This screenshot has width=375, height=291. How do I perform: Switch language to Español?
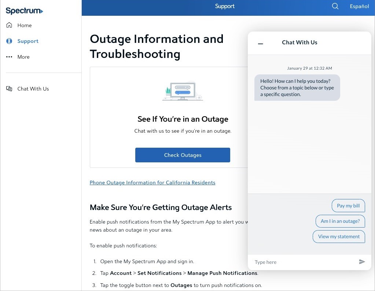pos(359,6)
